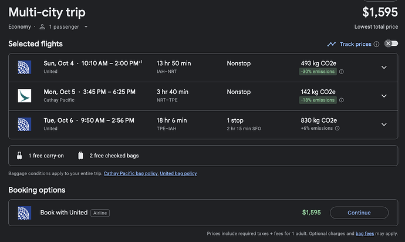Click the checked bags suitcase icon
The height and width of the screenshot is (242, 405).
(81, 156)
